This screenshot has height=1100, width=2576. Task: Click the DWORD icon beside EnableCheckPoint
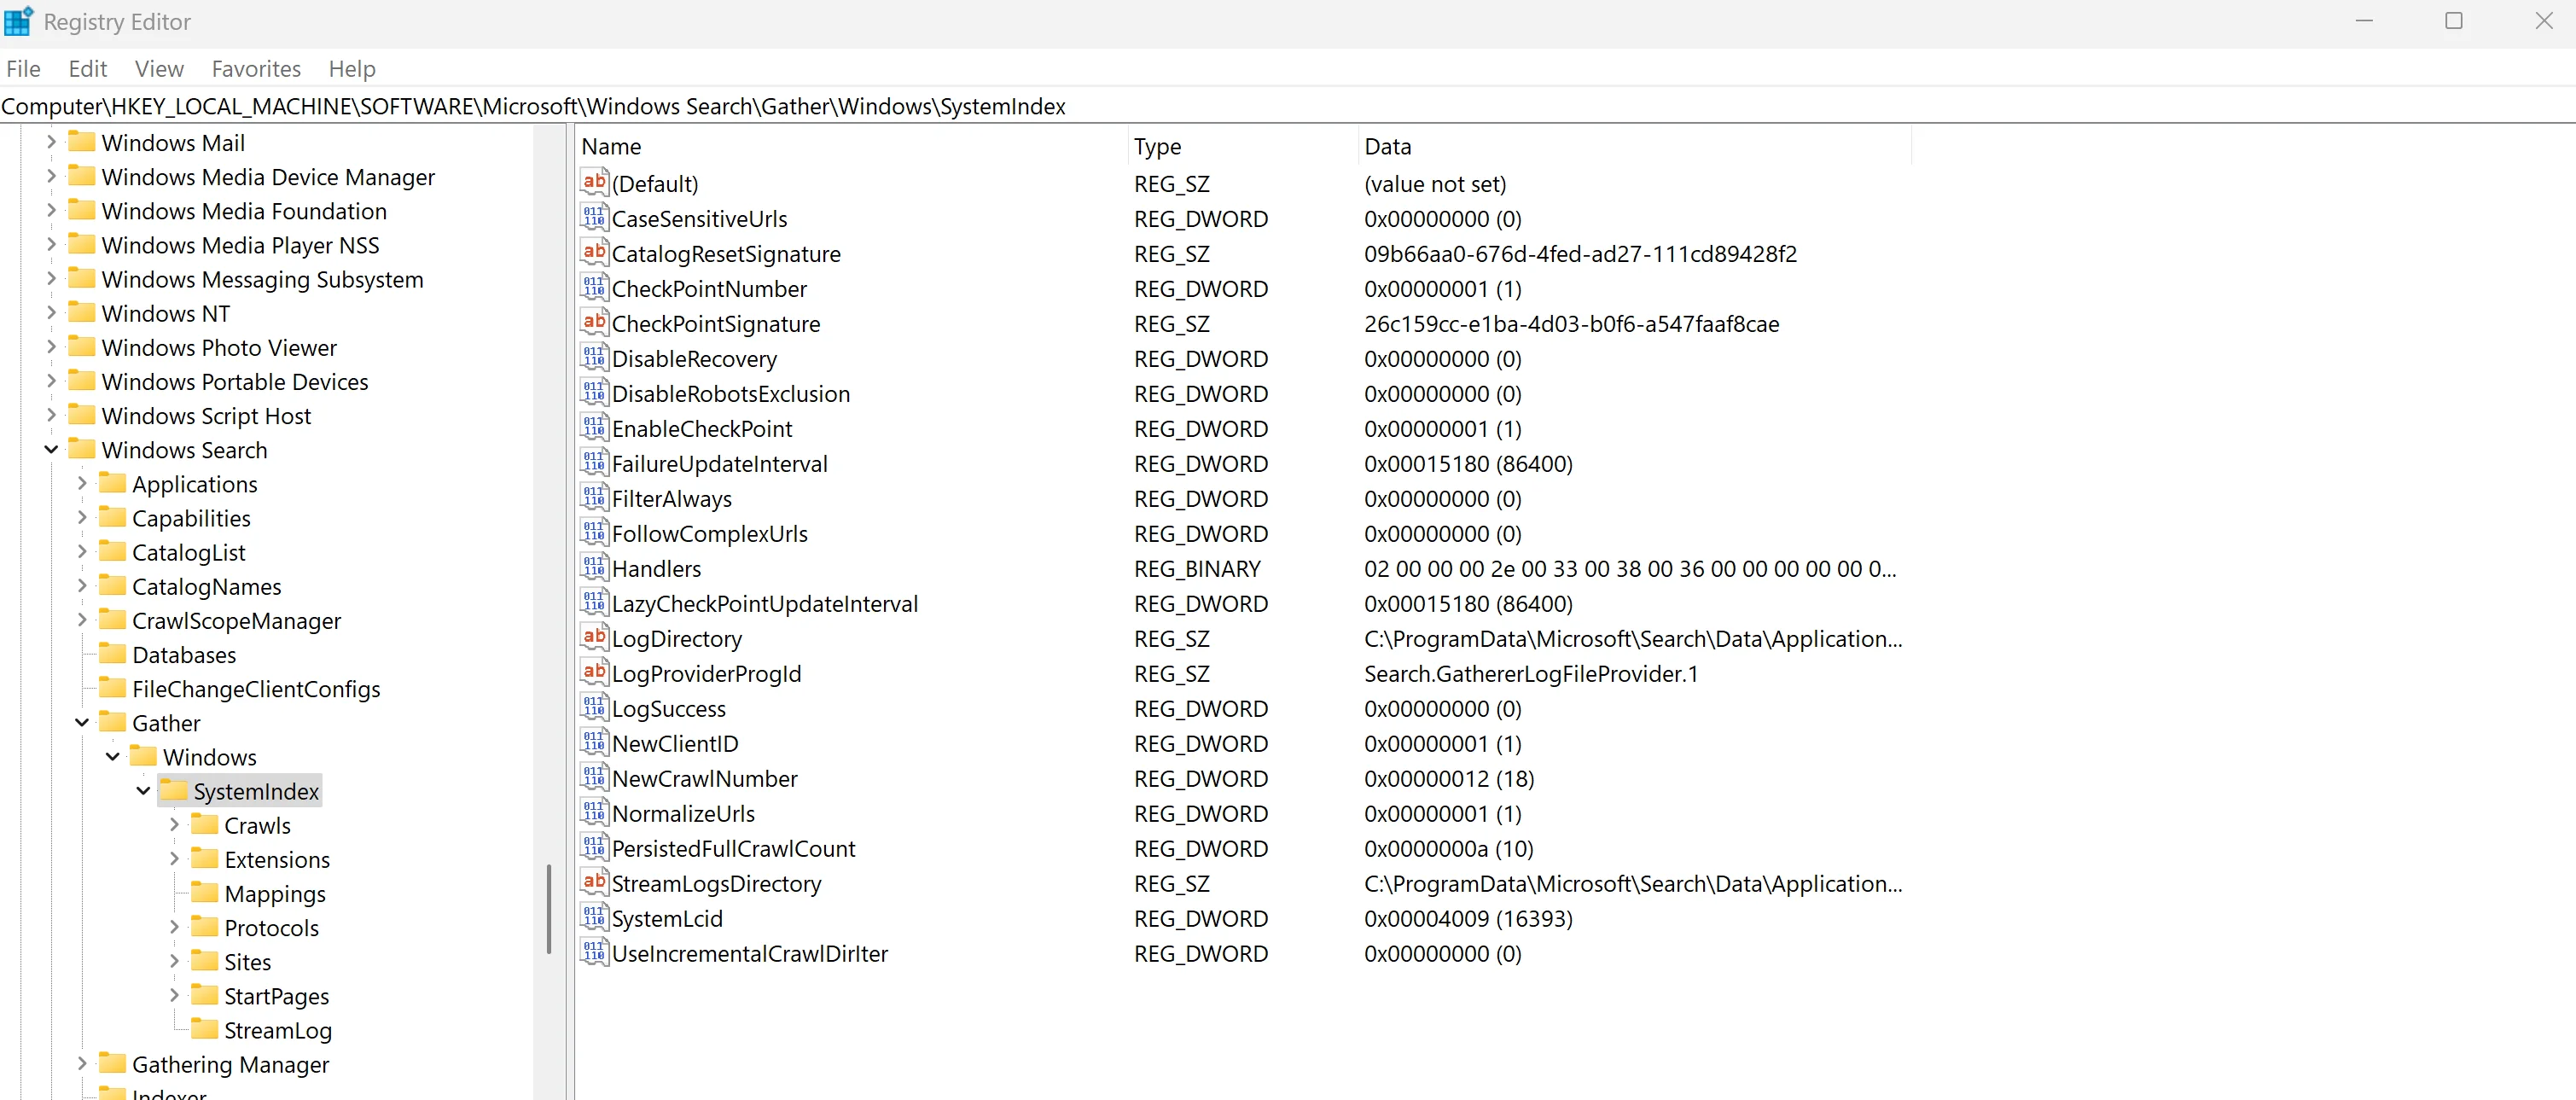point(594,427)
